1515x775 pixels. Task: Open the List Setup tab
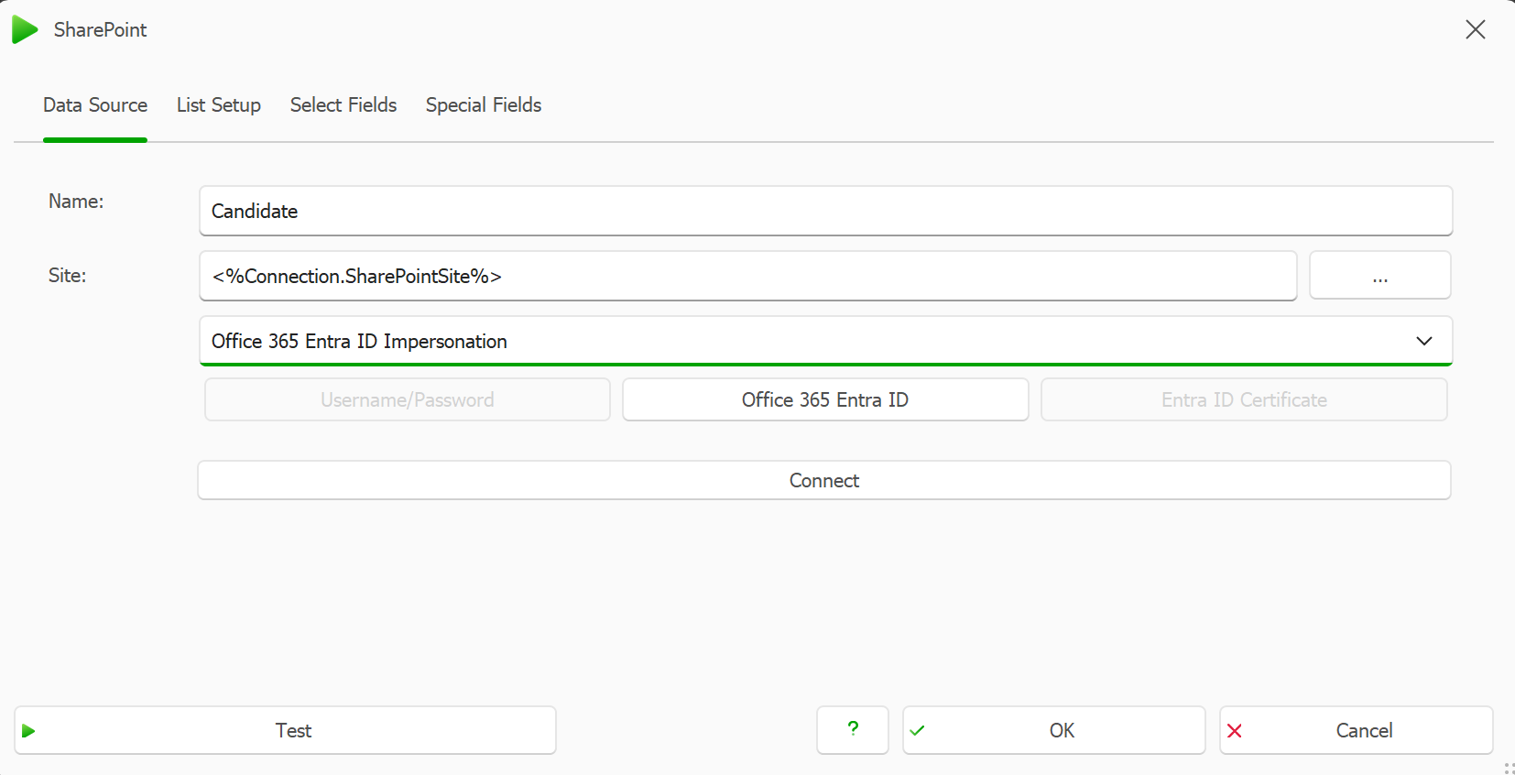pos(219,105)
